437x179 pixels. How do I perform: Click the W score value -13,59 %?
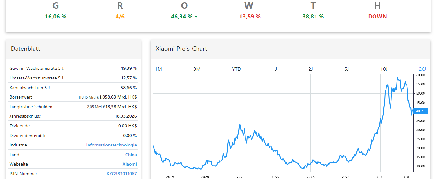(249, 17)
